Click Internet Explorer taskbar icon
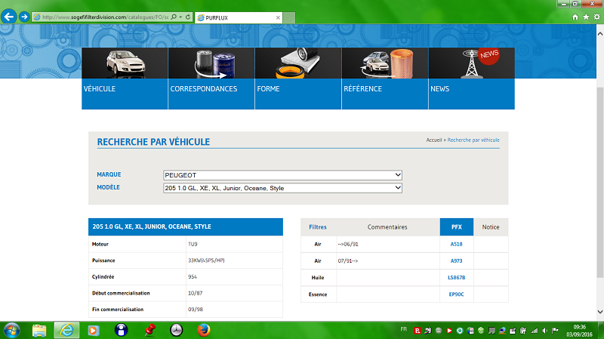The width and height of the screenshot is (604, 339). (66, 330)
